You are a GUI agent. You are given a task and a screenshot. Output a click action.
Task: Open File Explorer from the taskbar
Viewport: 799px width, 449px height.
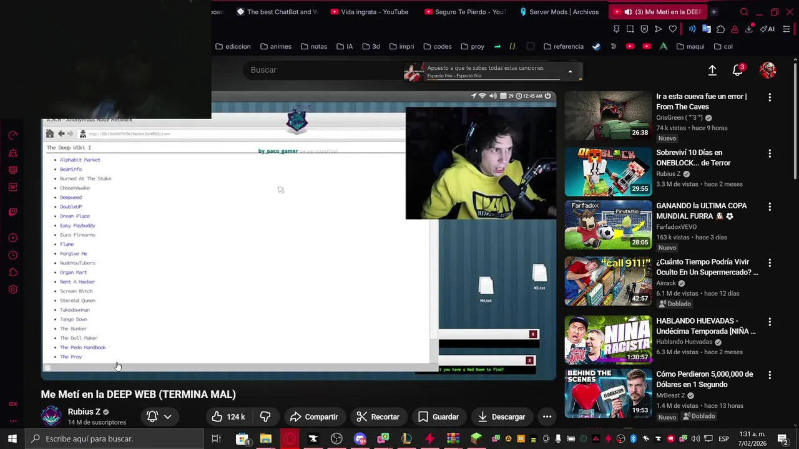click(x=266, y=438)
